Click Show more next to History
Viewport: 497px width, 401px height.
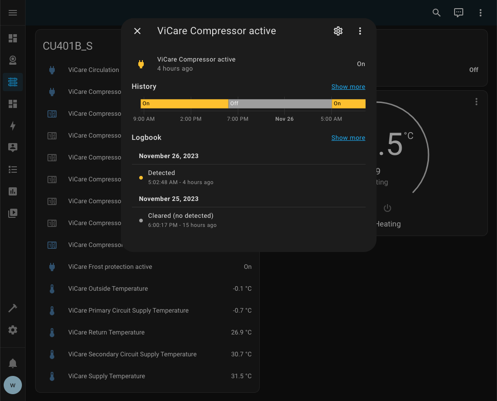348,87
